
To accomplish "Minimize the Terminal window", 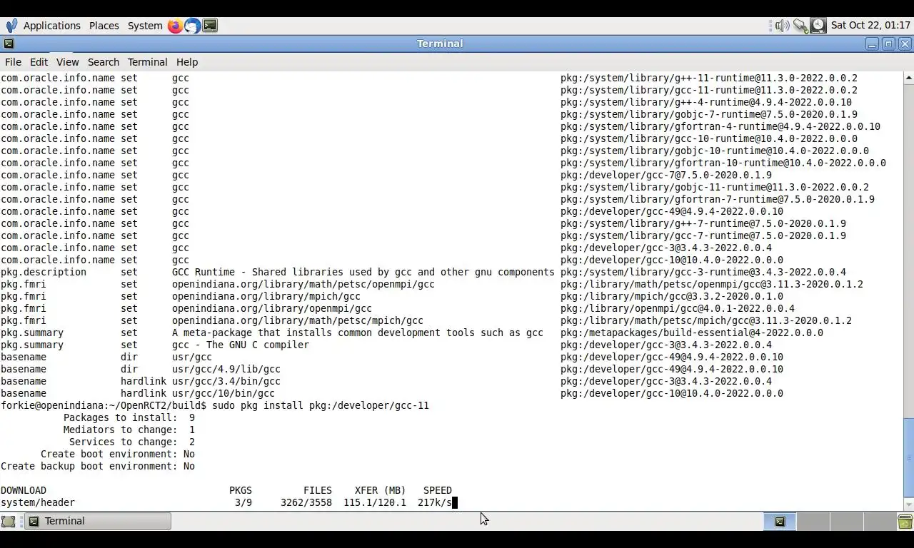I will coord(872,44).
